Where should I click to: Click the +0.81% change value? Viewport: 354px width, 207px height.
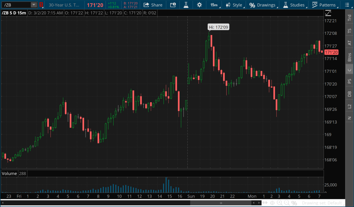[114, 6]
